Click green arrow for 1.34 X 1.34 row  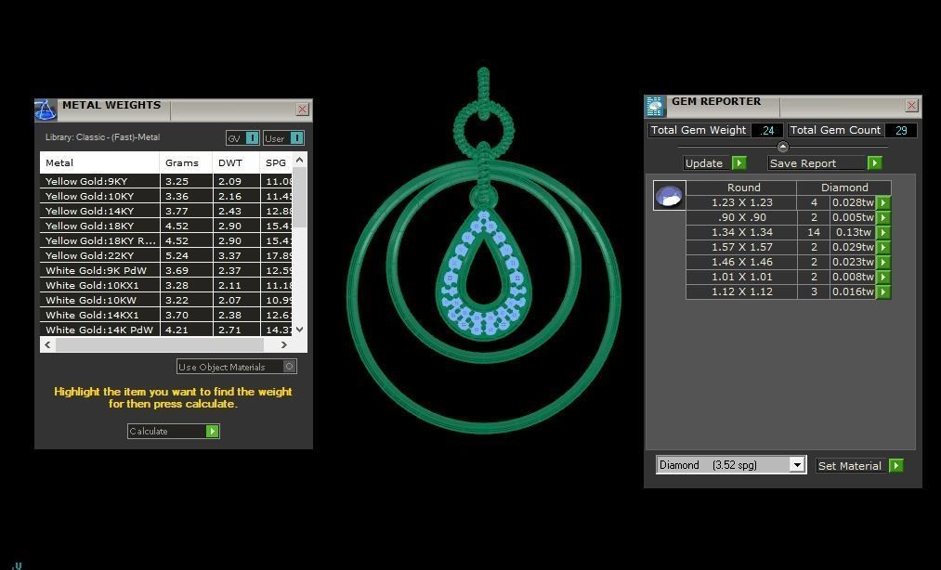coord(883,233)
